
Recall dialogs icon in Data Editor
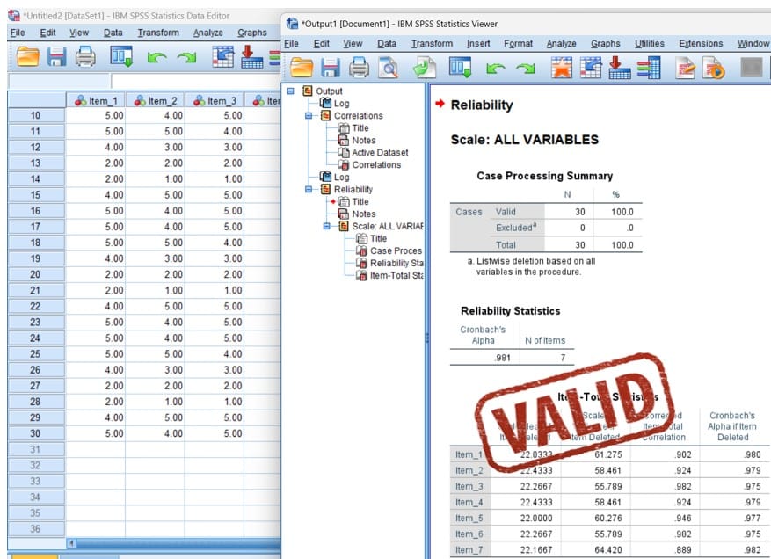121,56
